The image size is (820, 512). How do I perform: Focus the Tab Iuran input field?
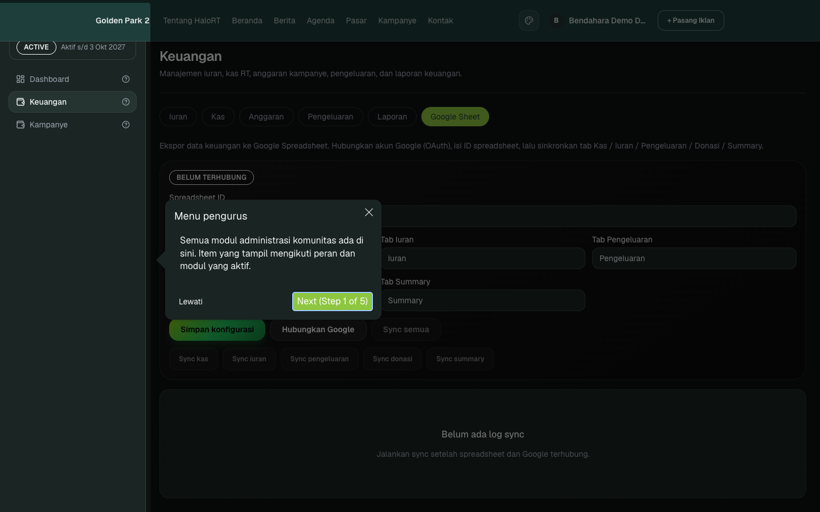483,258
